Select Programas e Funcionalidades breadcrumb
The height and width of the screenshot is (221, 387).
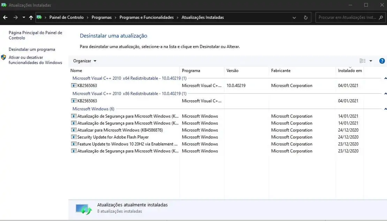146,17
